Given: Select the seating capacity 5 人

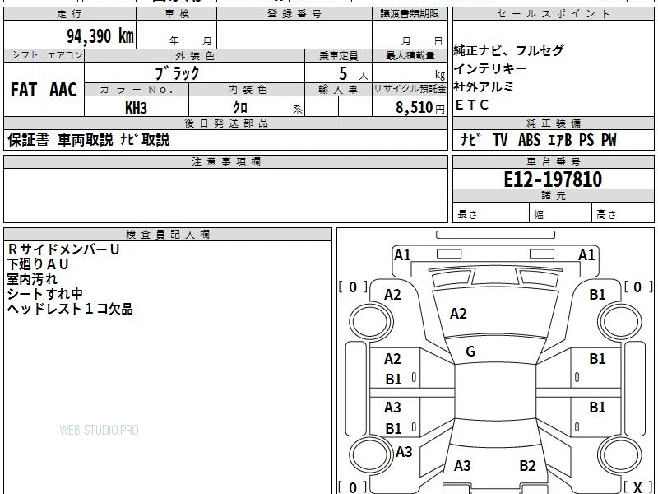Looking at the screenshot, I should (x=354, y=74).
